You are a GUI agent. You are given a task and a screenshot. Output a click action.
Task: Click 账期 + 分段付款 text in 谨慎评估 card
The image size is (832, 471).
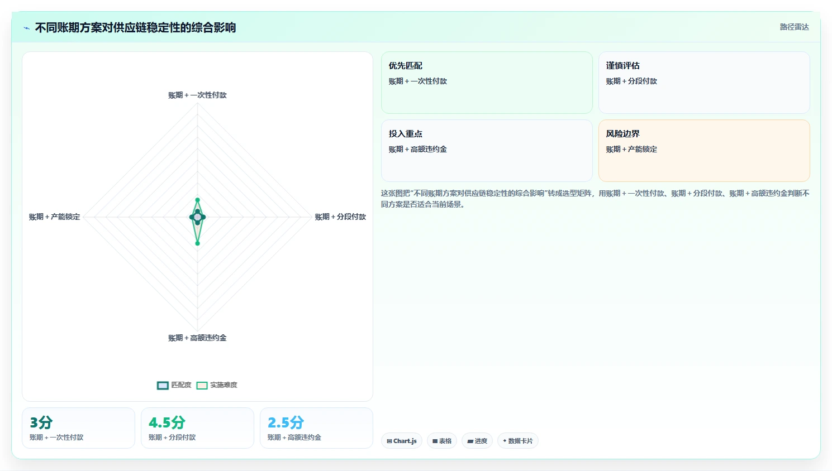click(631, 81)
